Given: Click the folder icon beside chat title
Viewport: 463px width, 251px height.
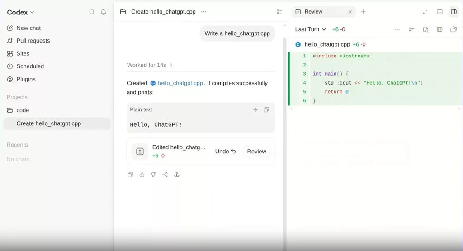Looking at the screenshot, I should point(123,12).
